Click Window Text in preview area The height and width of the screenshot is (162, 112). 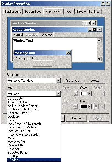[x=23, y=40]
